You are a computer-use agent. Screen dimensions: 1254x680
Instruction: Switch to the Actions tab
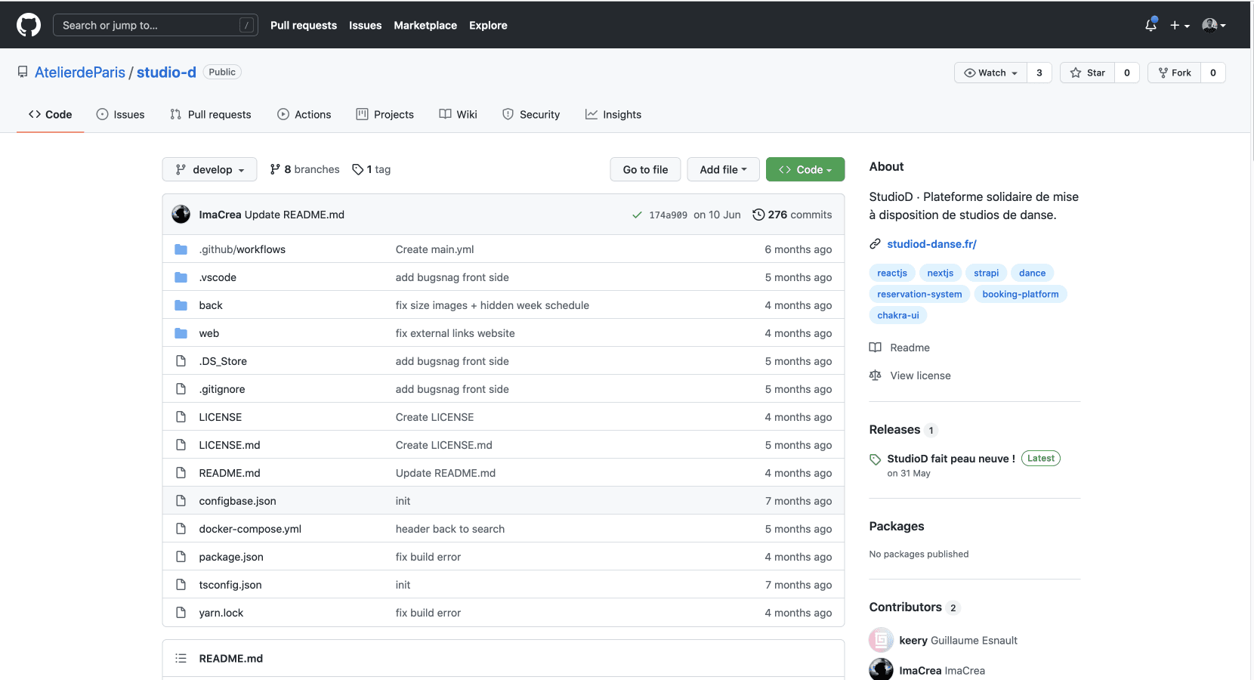coord(304,114)
